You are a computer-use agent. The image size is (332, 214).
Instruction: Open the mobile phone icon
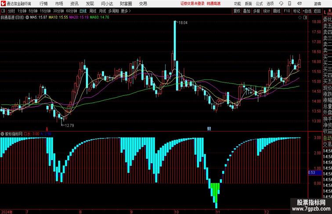pyautogui.click(x=290, y=4)
